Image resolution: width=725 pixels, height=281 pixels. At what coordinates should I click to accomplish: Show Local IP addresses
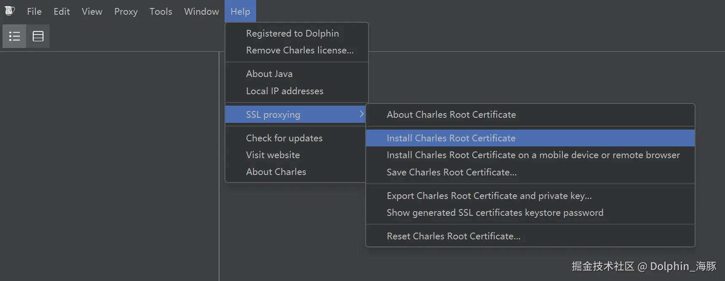click(x=297, y=91)
